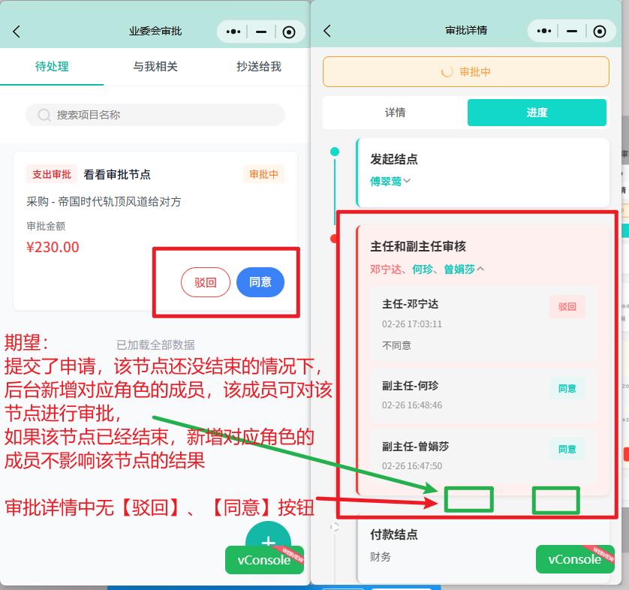Click the circle close icon in 审批详情 header
This screenshot has width=629, height=590.
[x=599, y=31]
